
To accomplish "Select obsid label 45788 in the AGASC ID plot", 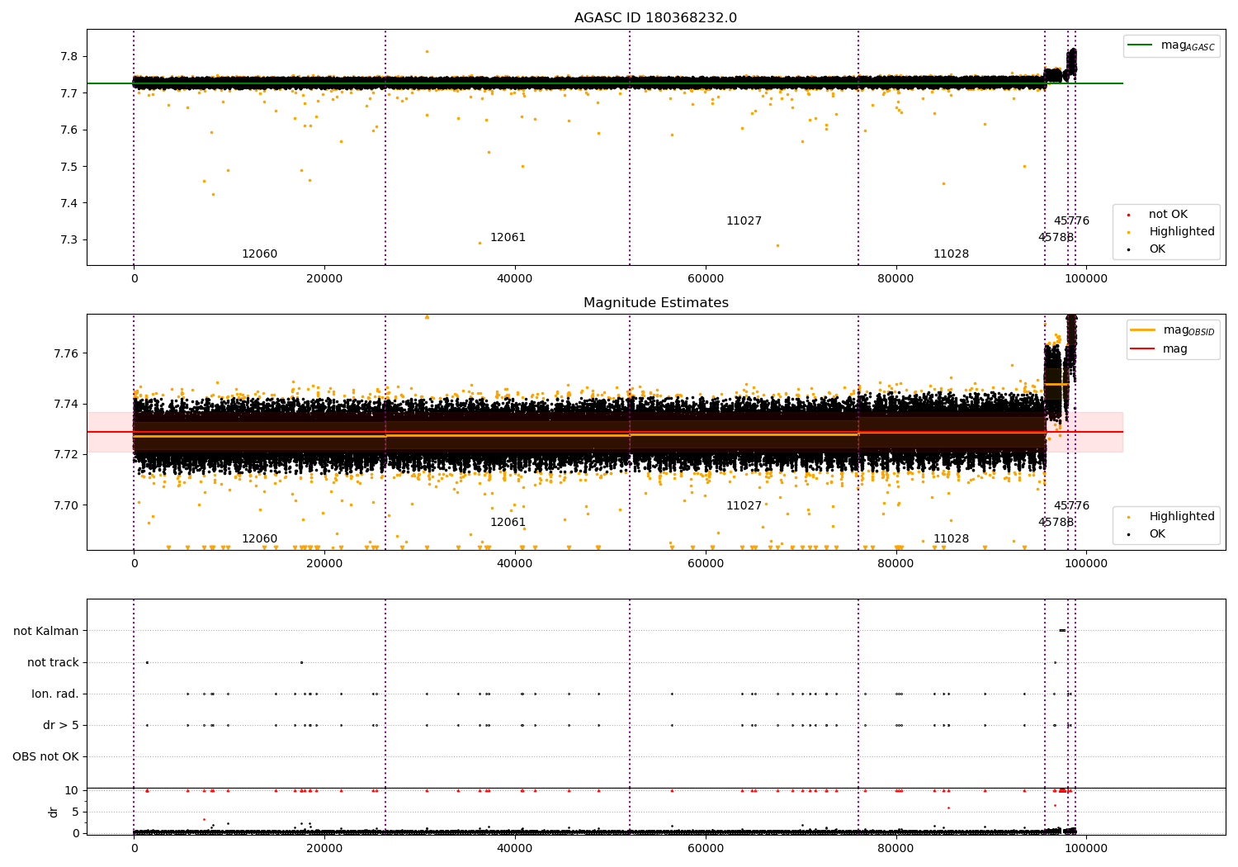I will 1056,238.
